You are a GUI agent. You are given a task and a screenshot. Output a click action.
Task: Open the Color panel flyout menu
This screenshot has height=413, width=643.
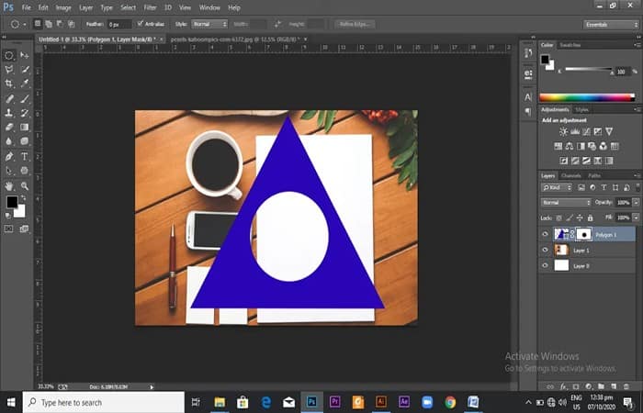pos(637,45)
